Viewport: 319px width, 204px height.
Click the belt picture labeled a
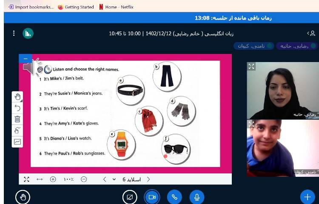click(x=131, y=90)
